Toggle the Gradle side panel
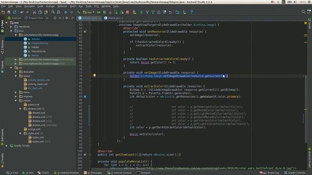The height and width of the screenshot is (175, 312). tap(310, 23)
